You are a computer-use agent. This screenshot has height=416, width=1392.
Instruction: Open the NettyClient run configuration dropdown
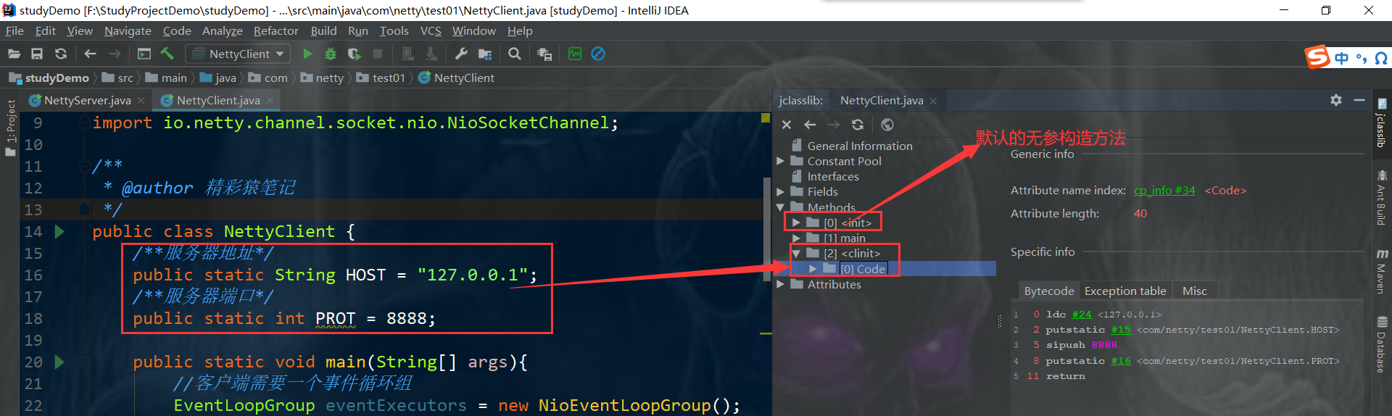(x=238, y=54)
